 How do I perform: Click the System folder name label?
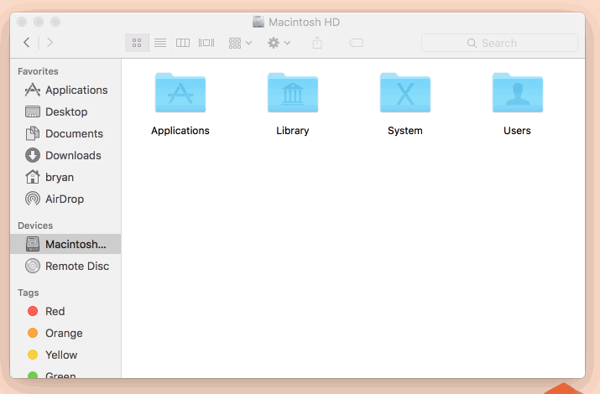(x=405, y=131)
